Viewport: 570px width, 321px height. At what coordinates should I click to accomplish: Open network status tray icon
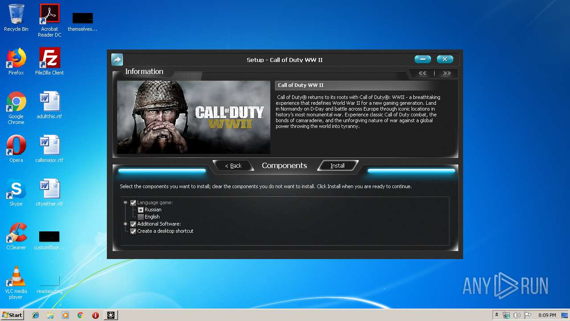pyautogui.click(x=506, y=315)
